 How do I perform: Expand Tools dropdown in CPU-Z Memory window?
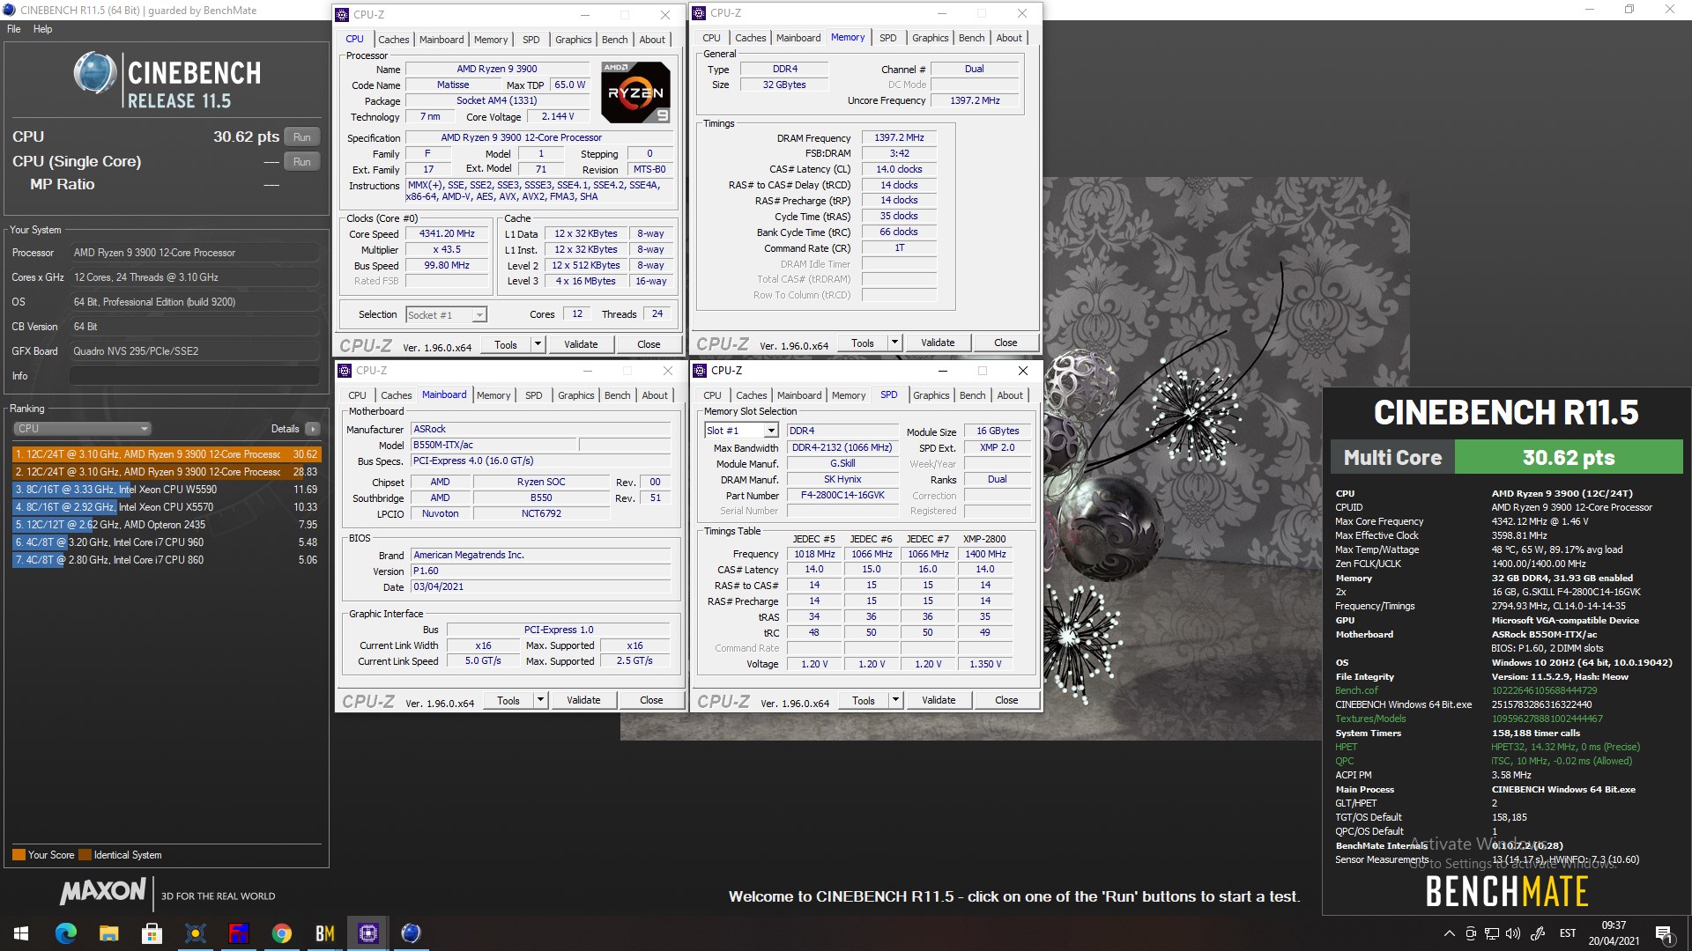coord(894,343)
